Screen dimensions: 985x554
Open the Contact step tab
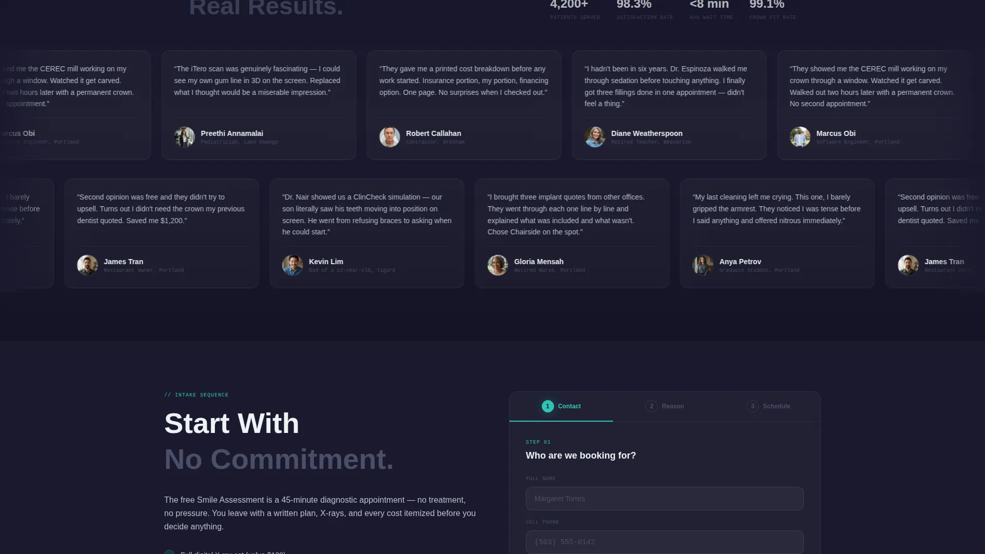[x=561, y=406]
